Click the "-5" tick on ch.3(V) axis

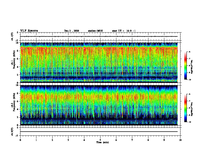tap(17, 136)
